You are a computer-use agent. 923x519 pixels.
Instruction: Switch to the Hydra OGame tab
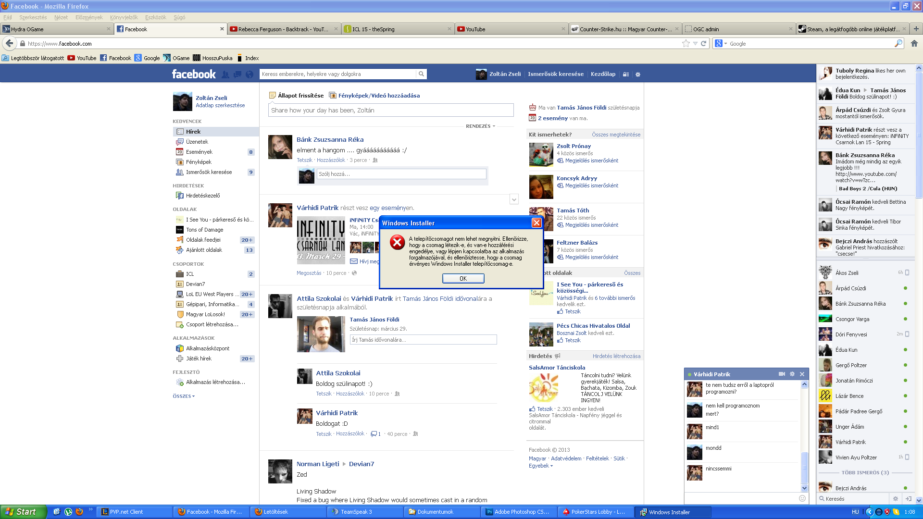tap(57, 29)
